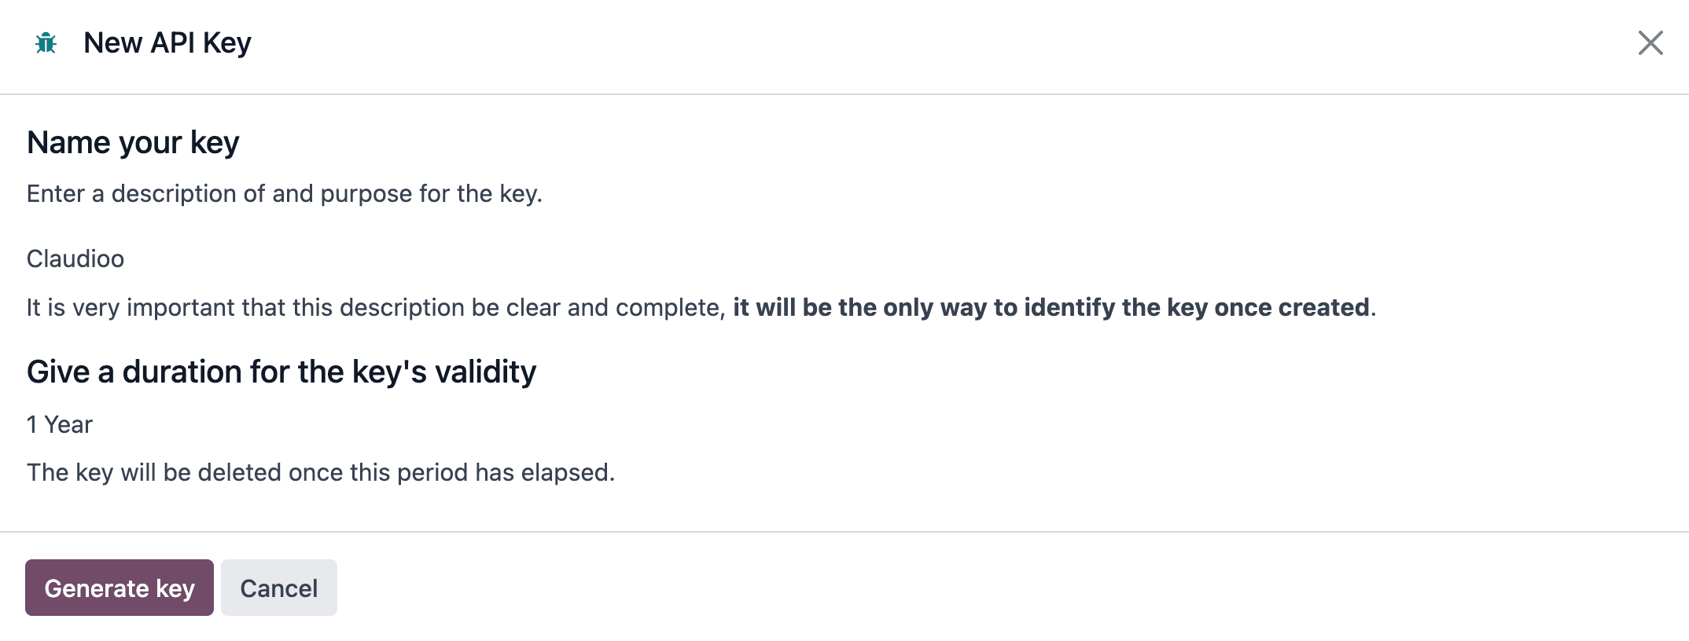The height and width of the screenshot is (641, 1689).
Task: Change the key validity from 1 Year
Action: tap(844, 424)
